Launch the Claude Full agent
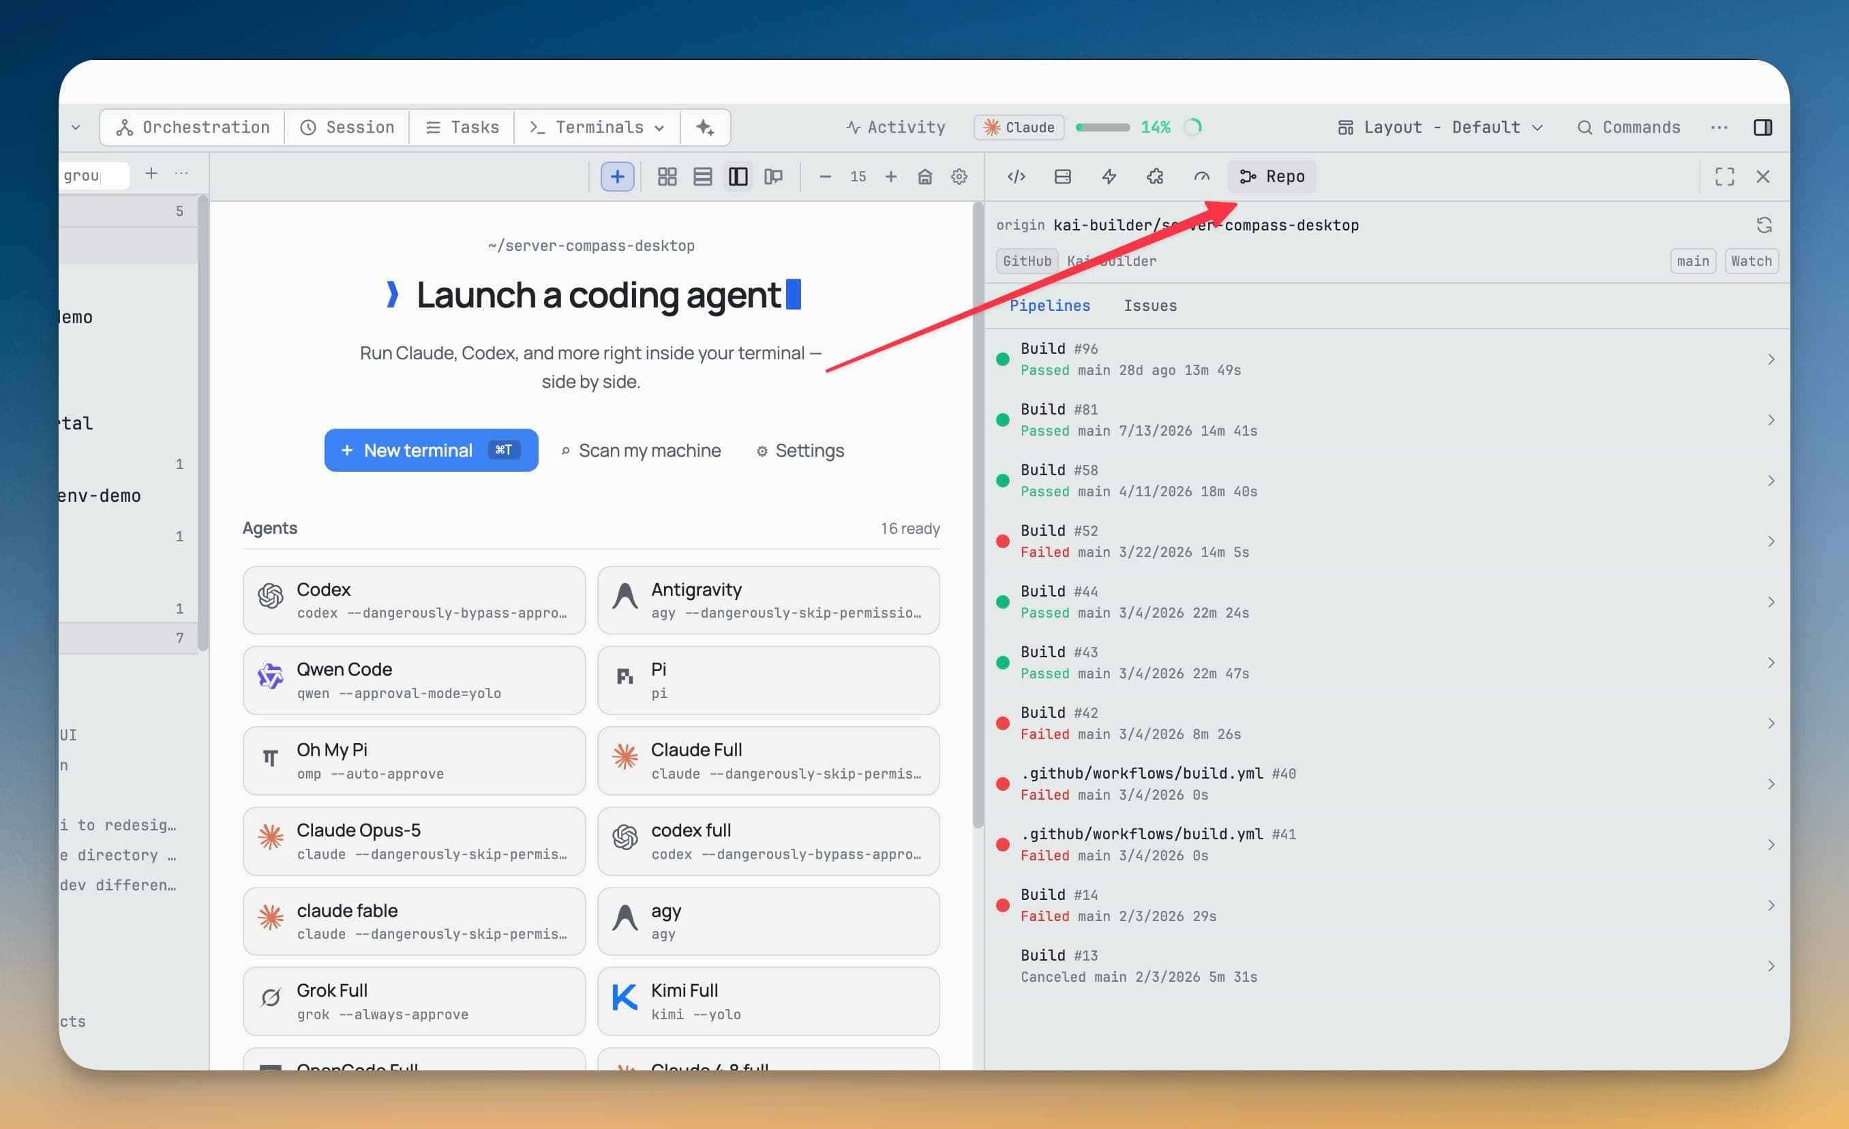 768,761
